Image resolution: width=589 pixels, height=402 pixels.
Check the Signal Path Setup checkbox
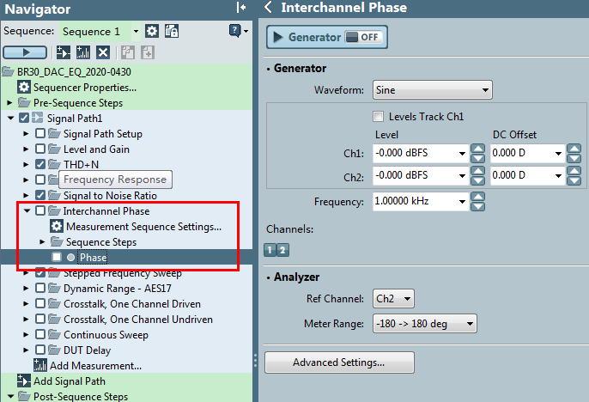[40, 133]
